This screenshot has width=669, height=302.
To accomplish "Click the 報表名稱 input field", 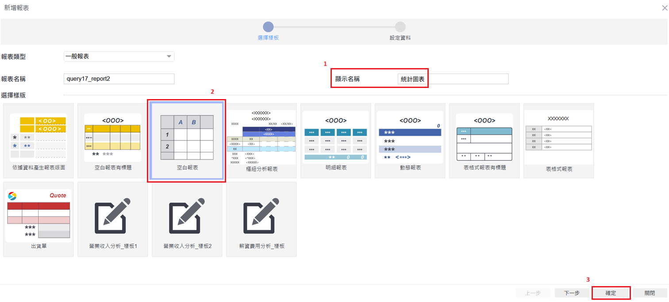I will pos(119,79).
